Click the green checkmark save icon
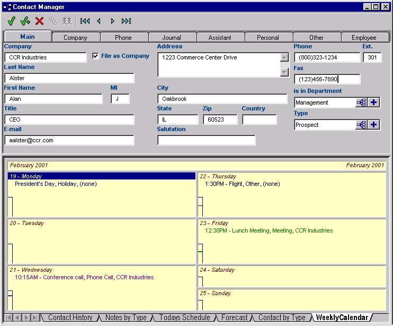 tap(12, 21)
